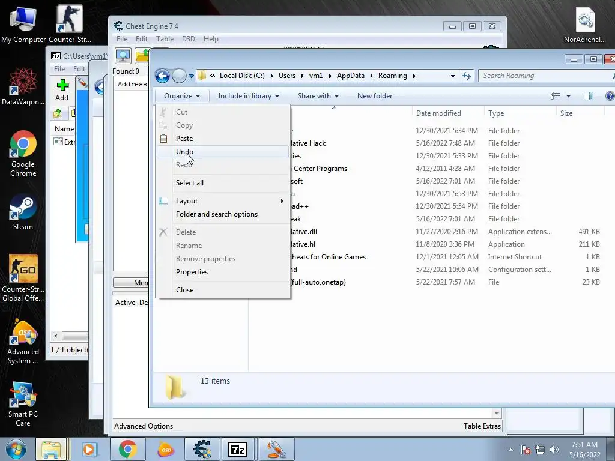Viewport: 615px width, 461px height.
Task: Open Folder and search options
Action: (x=222, y=214)
